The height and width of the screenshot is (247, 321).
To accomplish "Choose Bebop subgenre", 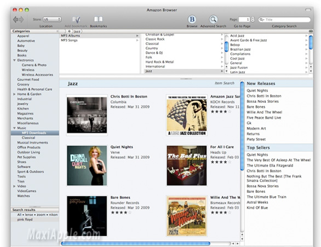I will tap(235, 45).
